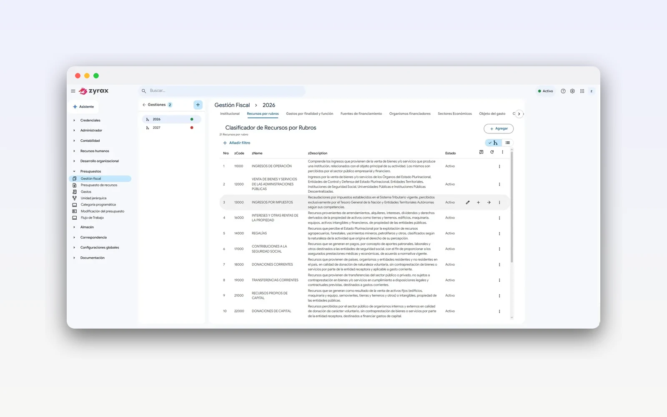
Task: Open more options for the VENTA DE BIENES row
Action: click(x=499, y=184)
